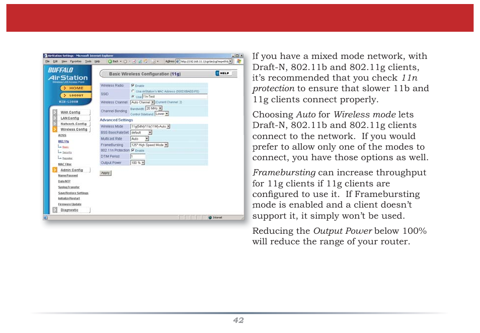480x333 pixels.
Task: Open the Edit menu
Action: 55,61
